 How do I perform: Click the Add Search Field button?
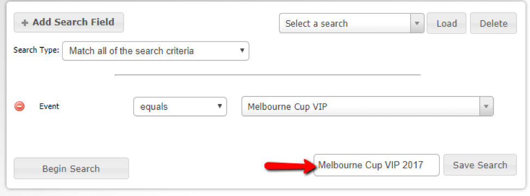pyautogui.click(x=69, y=23)
